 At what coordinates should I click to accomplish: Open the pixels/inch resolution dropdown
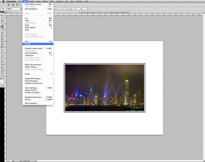click(x=57, y=9)
